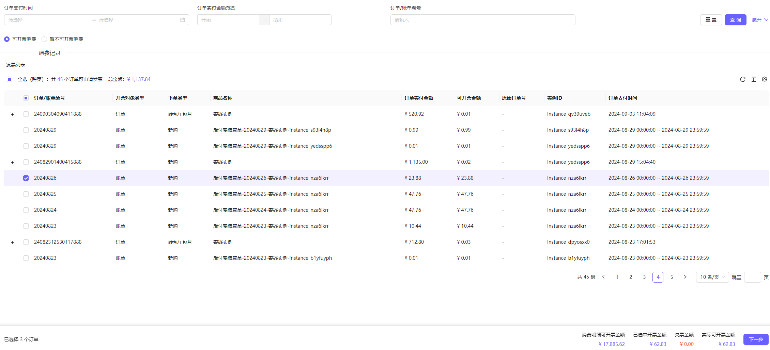This screenshot has width=770, height=350.
Task: Click the 45 orders count link
Action: pos(60,79)
